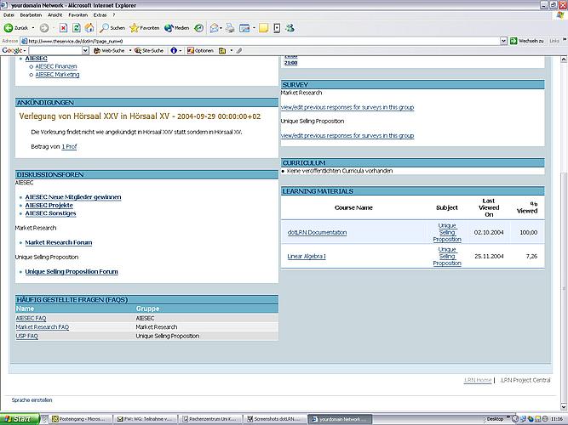Click the 1 Prof author link
Screen dimensions: 568x425
pyautogui.click(x=69, y=146)
